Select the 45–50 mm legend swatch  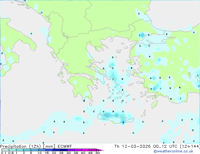click(93, 150)
